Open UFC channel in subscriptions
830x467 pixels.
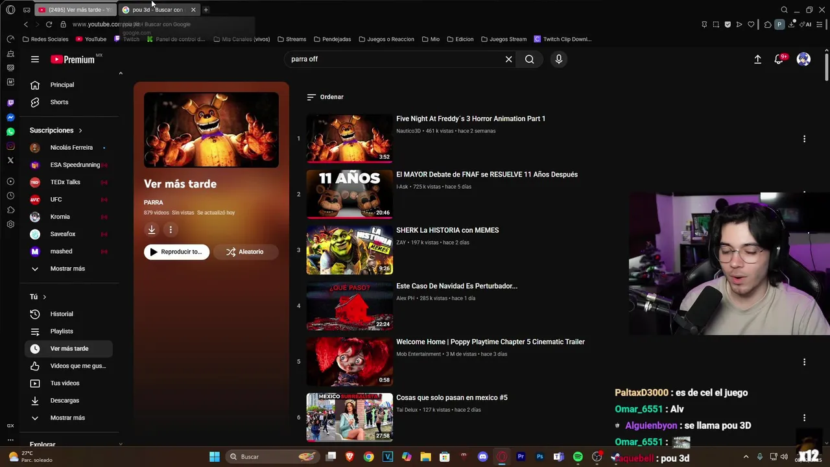[x=69, y=199]
